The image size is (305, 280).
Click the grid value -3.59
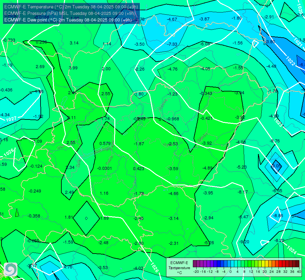(x=173, y=169)
